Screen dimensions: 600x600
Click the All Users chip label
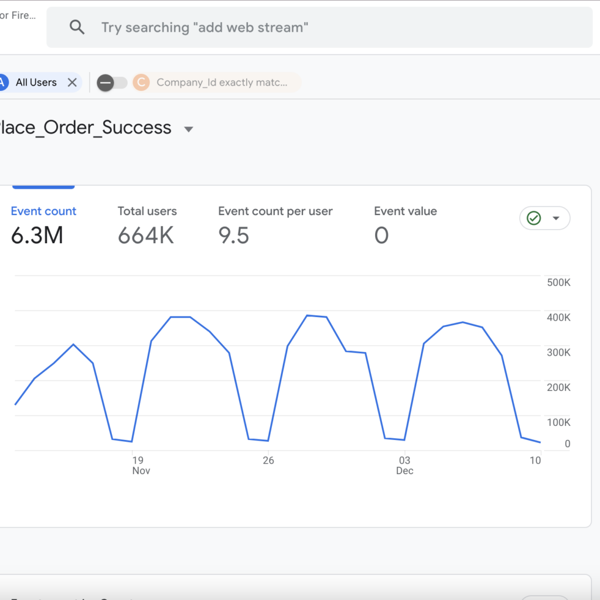point(36,82)
